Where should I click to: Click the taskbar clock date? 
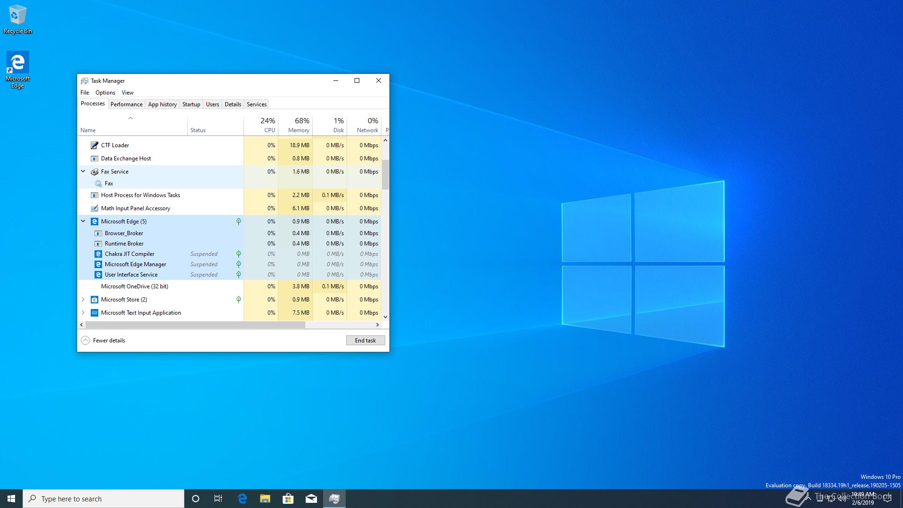point(863,502)
